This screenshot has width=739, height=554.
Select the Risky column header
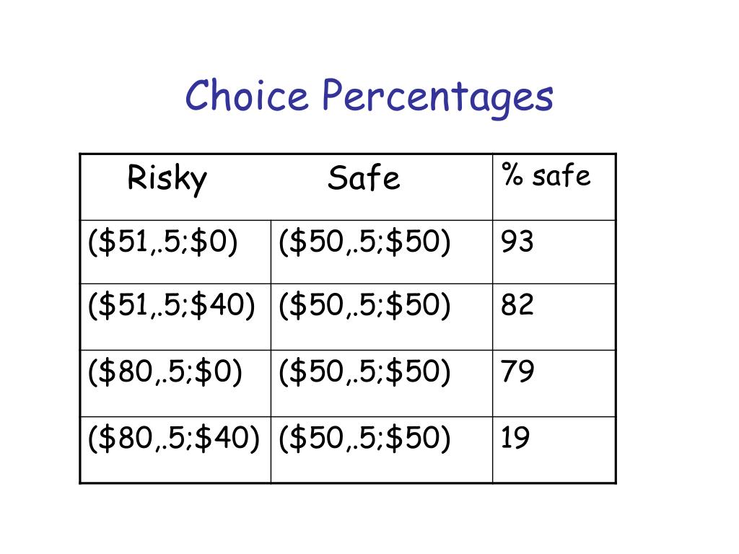point(167,179)
